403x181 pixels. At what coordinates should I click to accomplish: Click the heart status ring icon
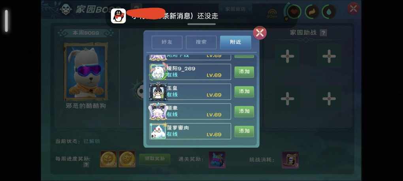(293, 11)
